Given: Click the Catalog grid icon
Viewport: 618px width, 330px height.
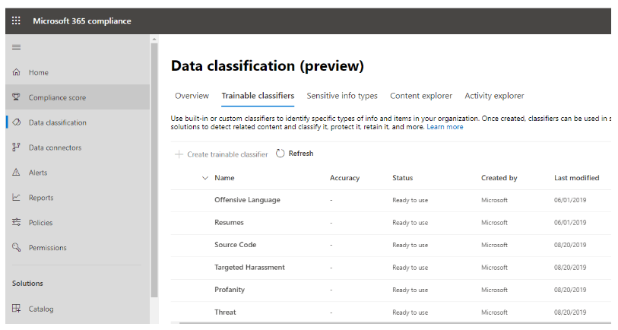Looking at the screenshot, I should click(x=16, y=308).
